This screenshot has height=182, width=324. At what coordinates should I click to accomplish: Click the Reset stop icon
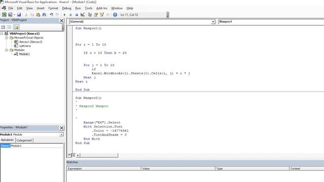tap(76, 15)
